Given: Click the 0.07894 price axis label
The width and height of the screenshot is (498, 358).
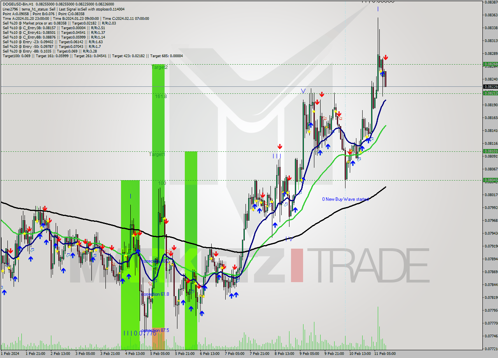Looking at the screenshot, I should [491, 259].
